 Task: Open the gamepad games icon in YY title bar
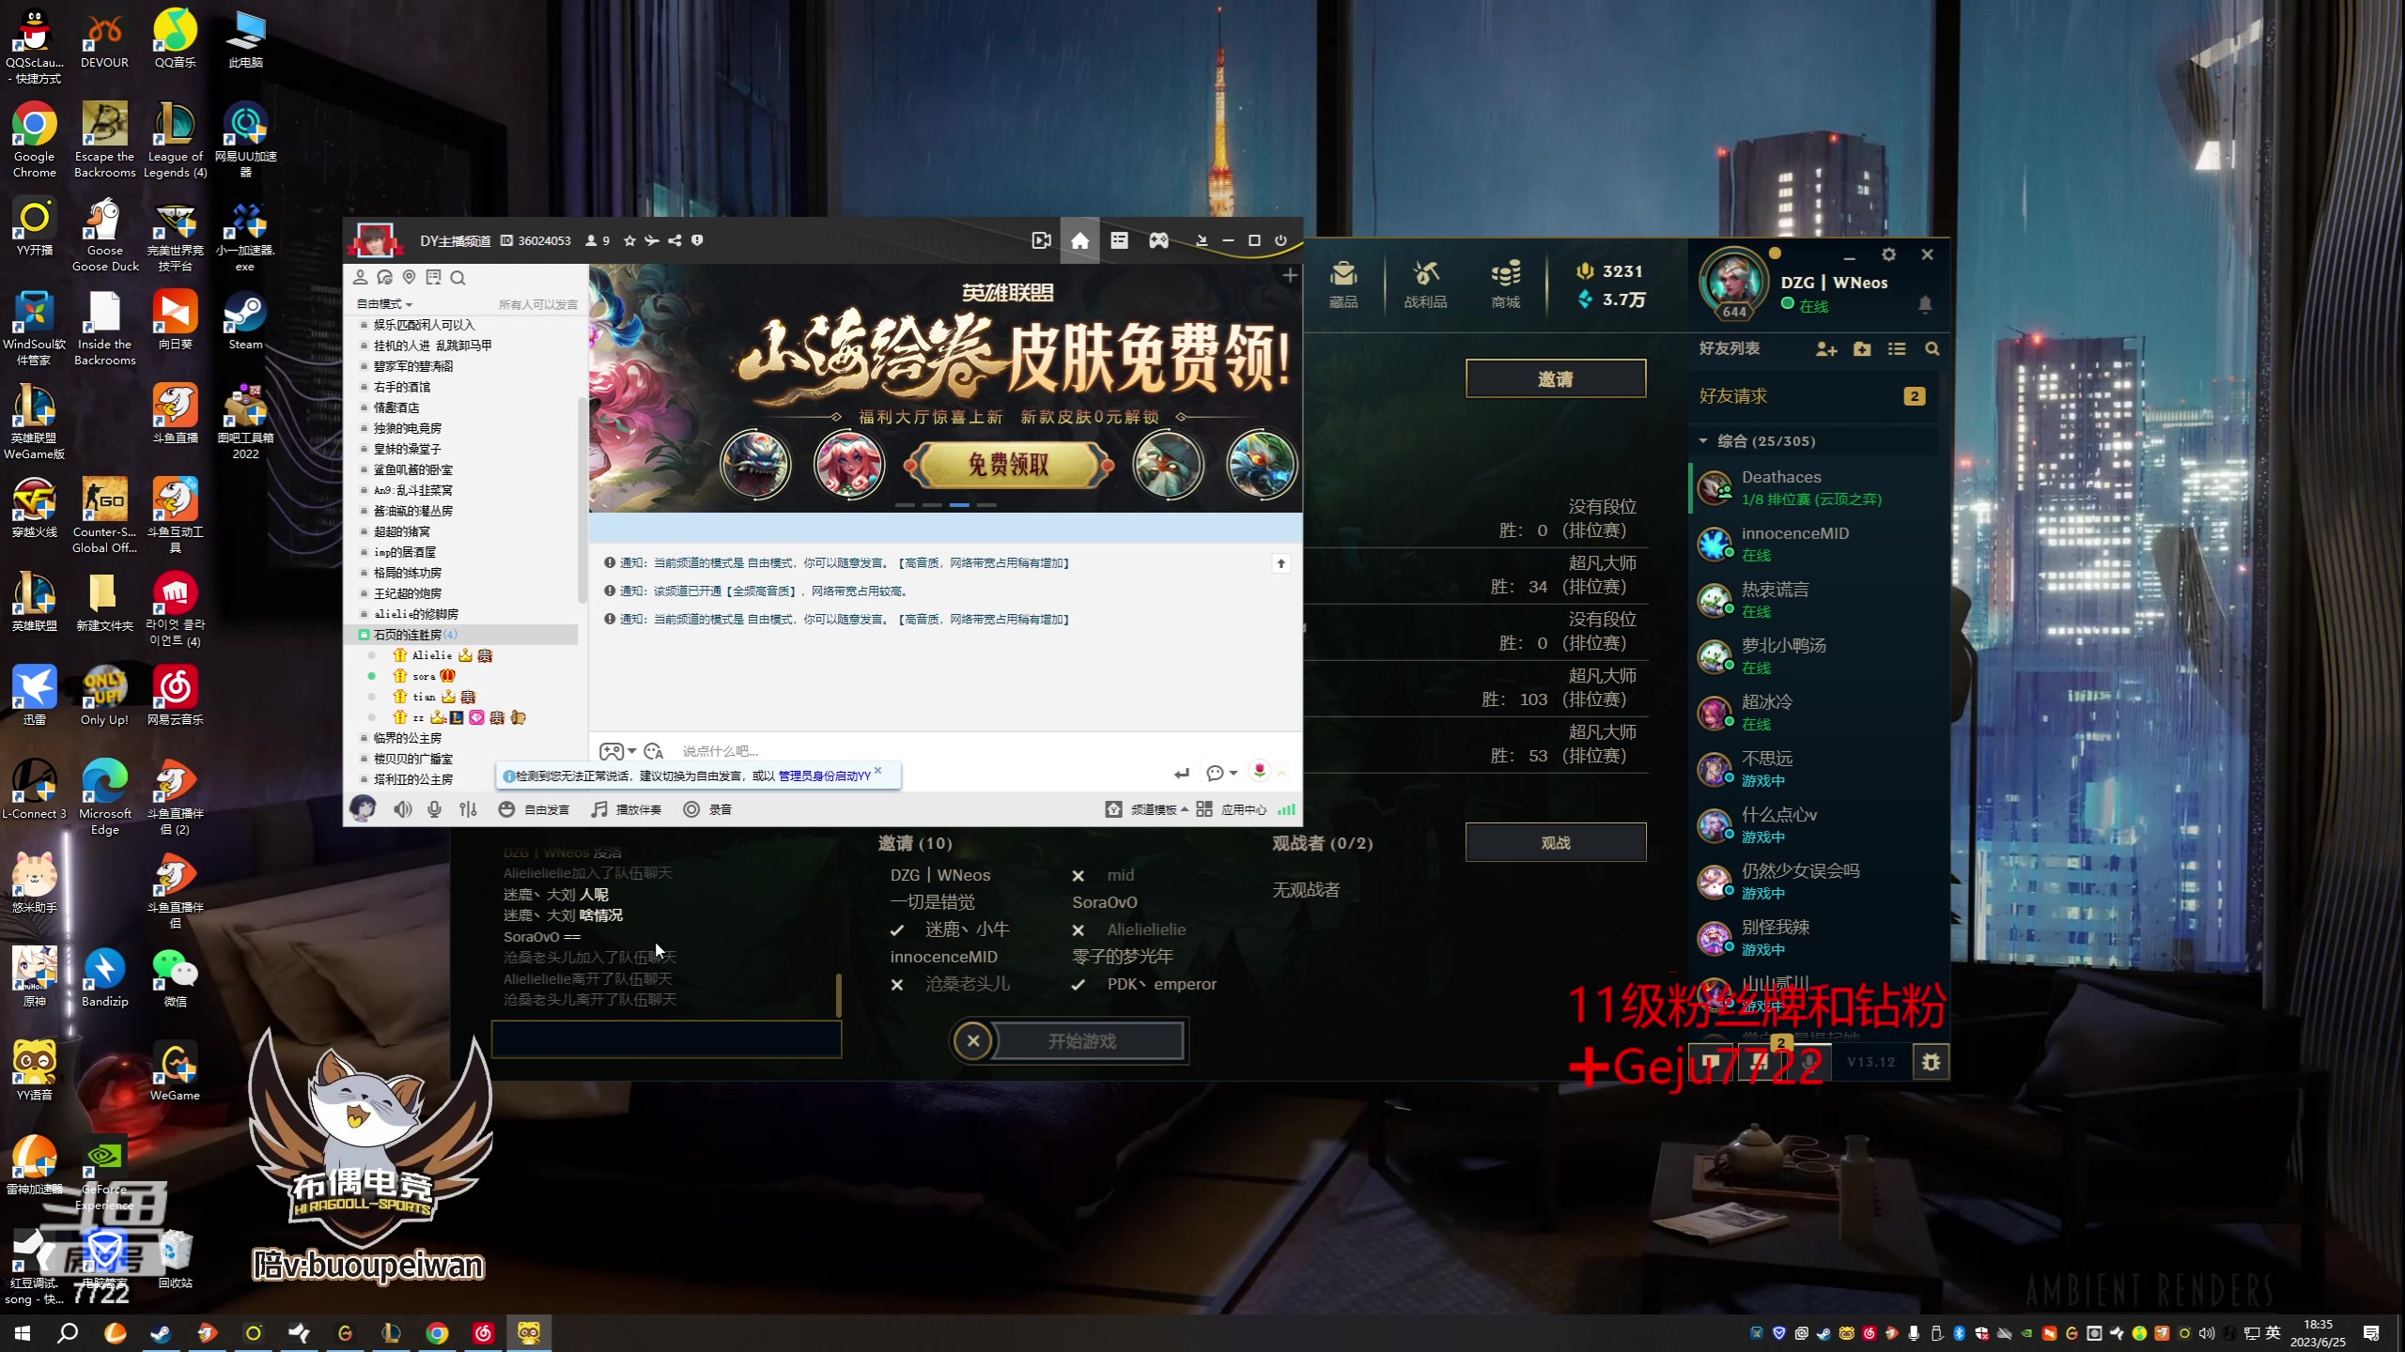(1158, 241)
